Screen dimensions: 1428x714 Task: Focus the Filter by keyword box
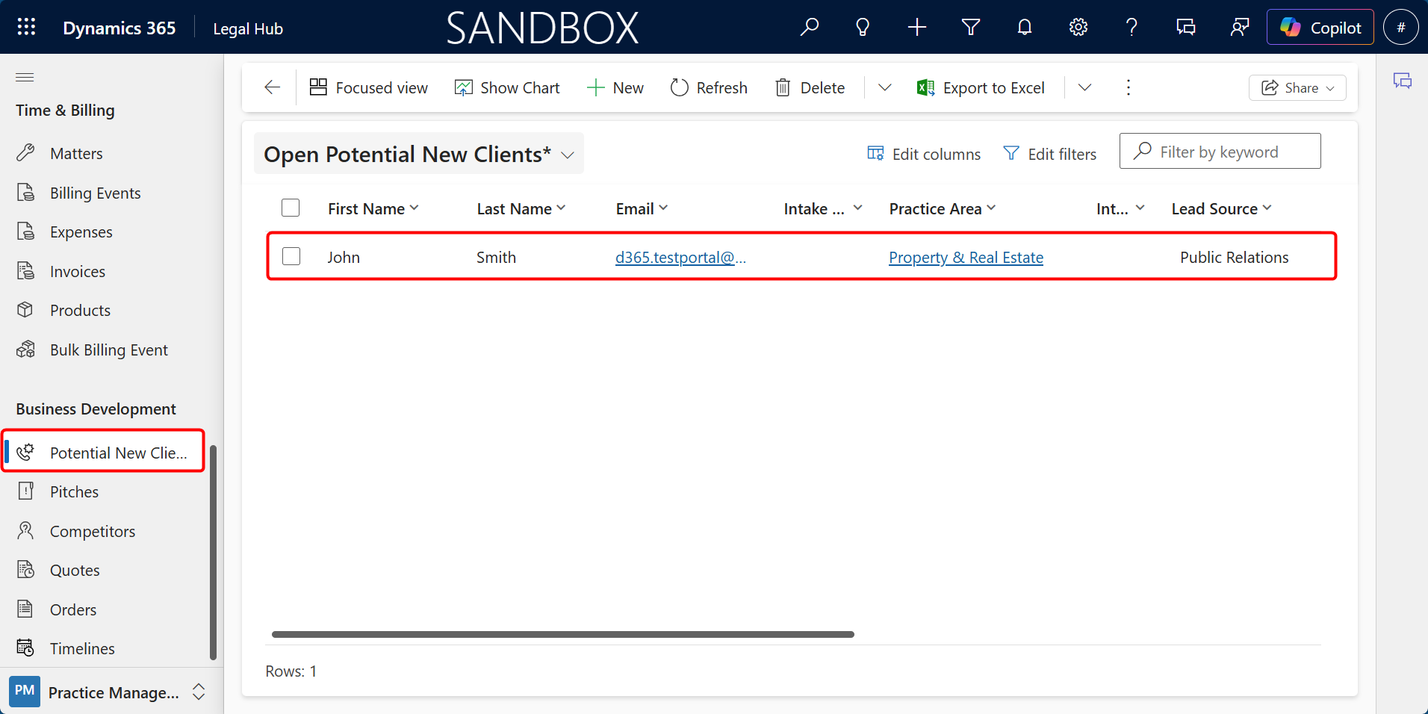pos(1220,151)
